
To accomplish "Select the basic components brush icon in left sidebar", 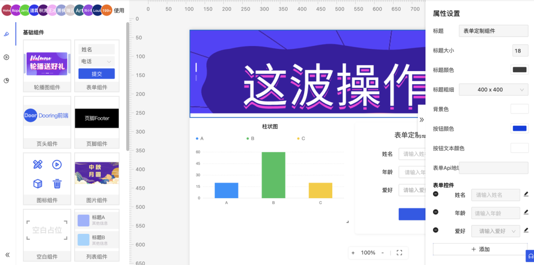I will pyautogui.click(x=6, y=34).
